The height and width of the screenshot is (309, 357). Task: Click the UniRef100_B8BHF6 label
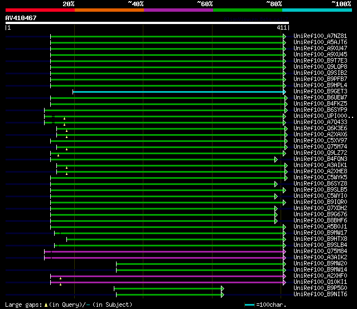320,221
